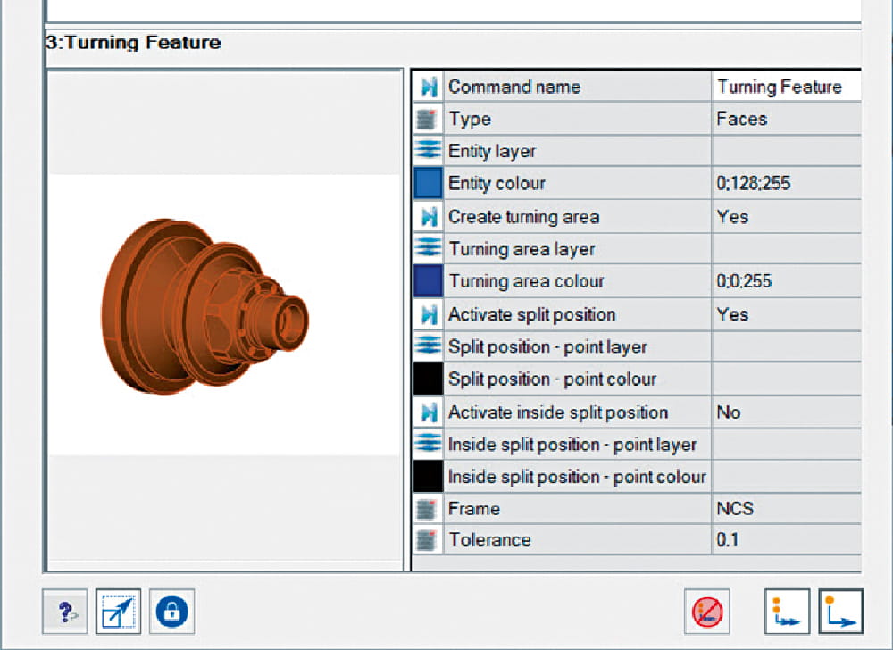
Task: Select the Activate inside split position label
Action: (x=558, y=412)
